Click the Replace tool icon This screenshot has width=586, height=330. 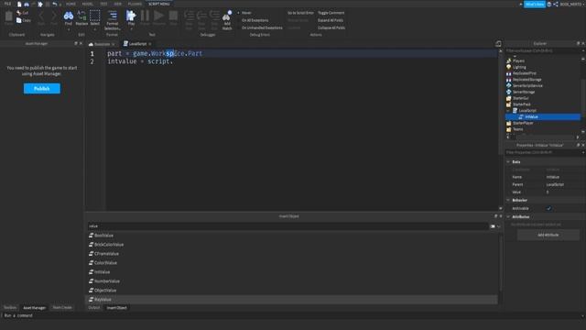(81, 16)
